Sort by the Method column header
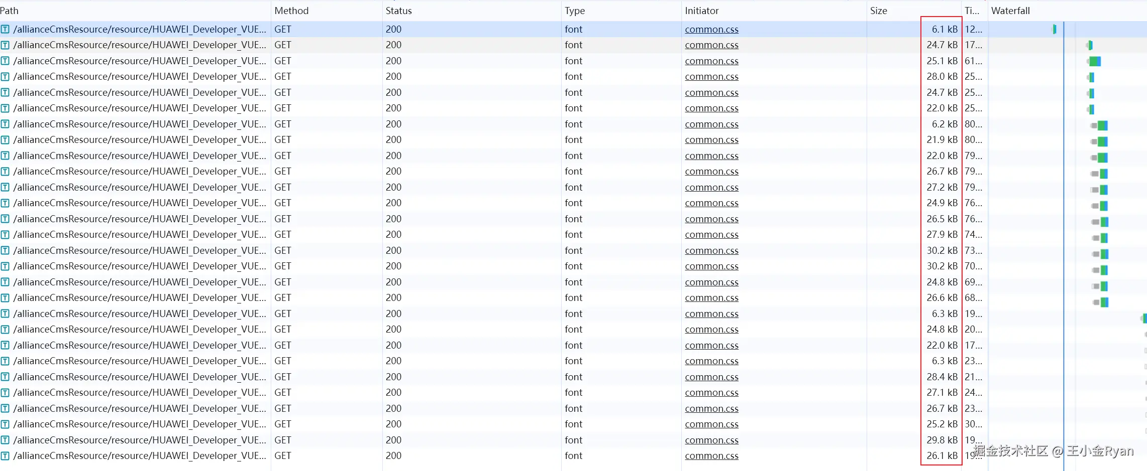The image size is (1147, 471). (291, 11)
